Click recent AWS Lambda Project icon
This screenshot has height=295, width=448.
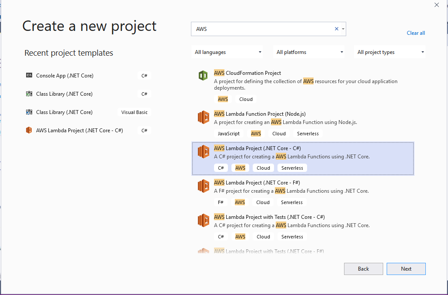pos(29,130)
